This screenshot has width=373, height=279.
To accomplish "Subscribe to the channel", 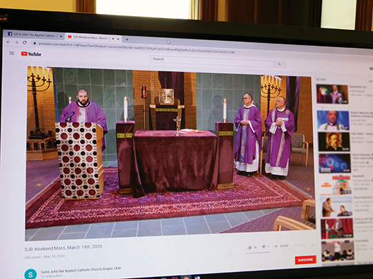I will [305, 260].
